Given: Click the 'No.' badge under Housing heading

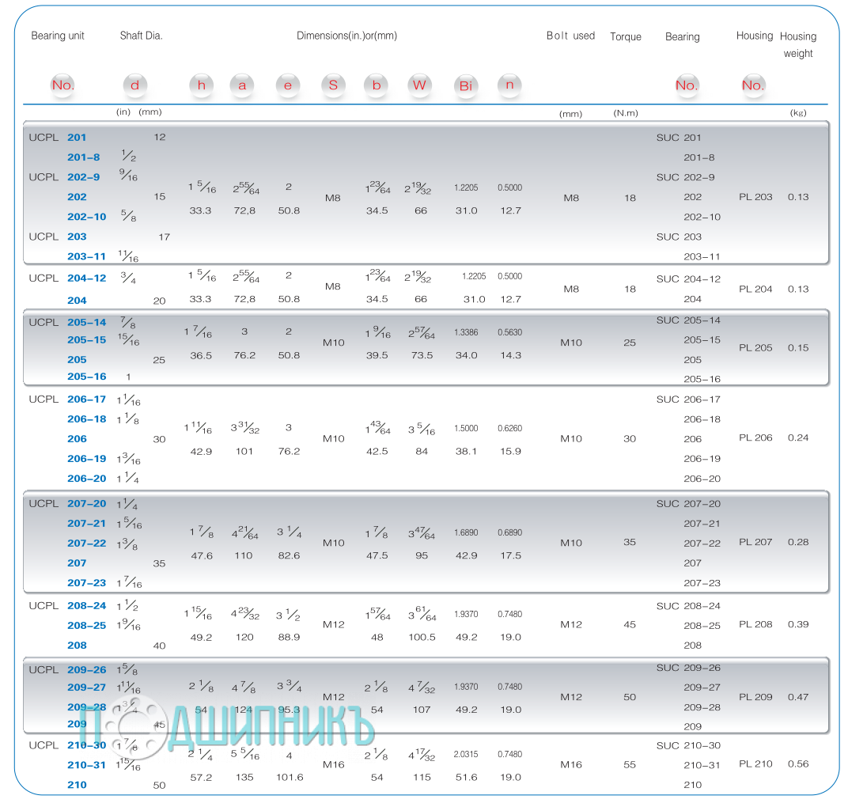Looking at the screenshot, I should 753,85.
